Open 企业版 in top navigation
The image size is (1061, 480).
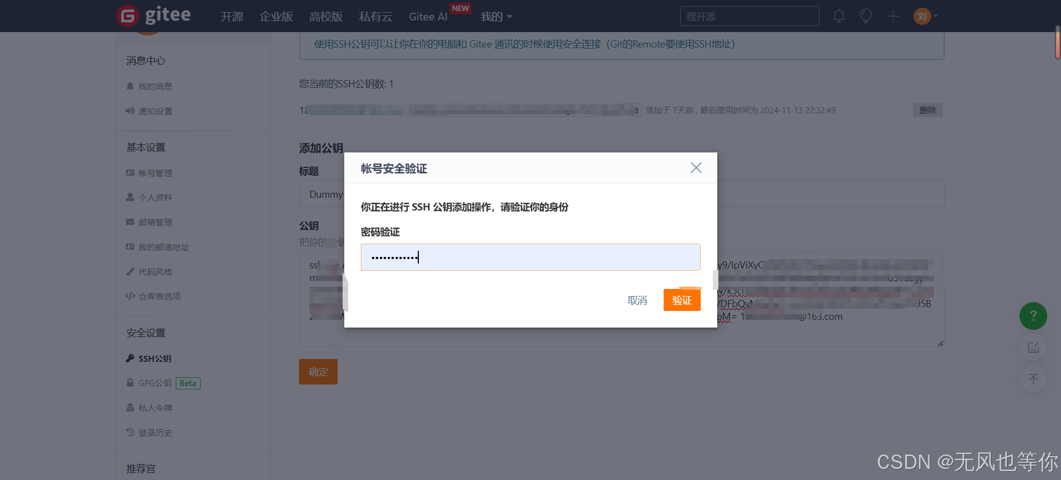pyautogui.click(x=276, y=17)
